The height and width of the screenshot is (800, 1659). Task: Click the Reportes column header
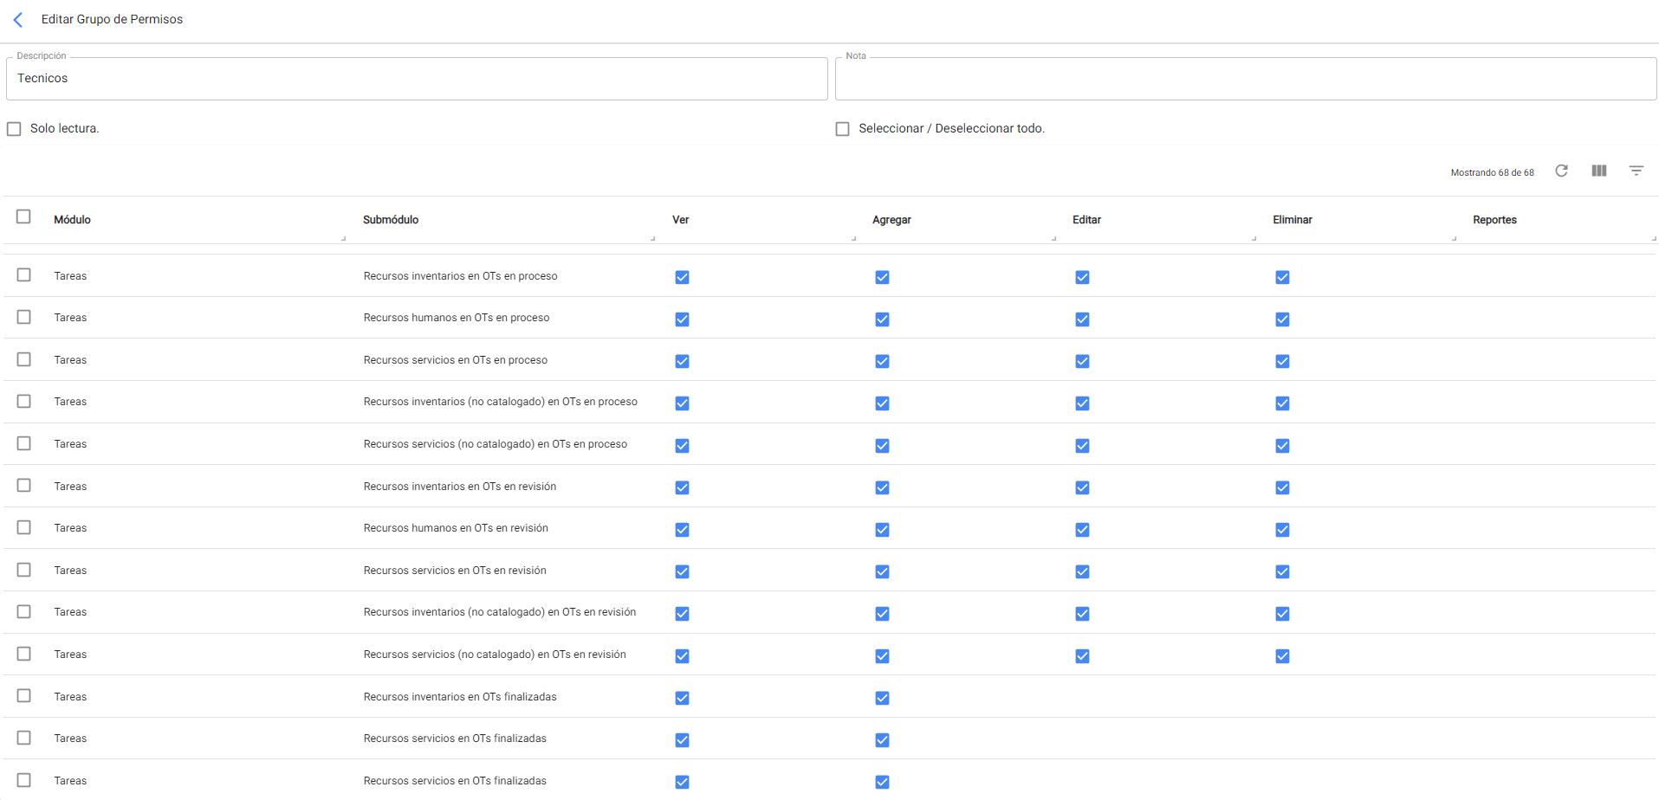tap(1494, 220)
